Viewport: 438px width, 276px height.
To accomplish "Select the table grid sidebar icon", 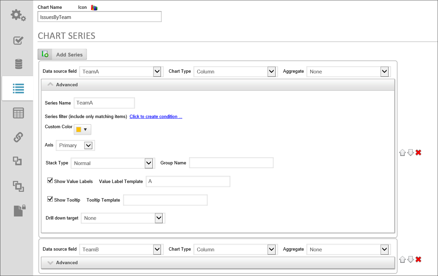I will tap(18, 113).
